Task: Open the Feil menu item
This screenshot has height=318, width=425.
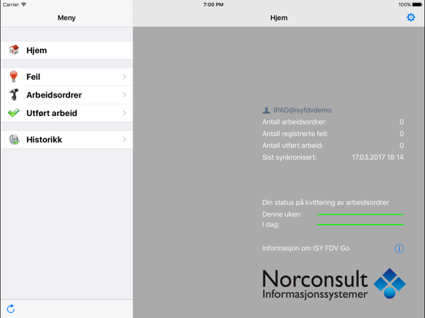Action: click(67, 77)
